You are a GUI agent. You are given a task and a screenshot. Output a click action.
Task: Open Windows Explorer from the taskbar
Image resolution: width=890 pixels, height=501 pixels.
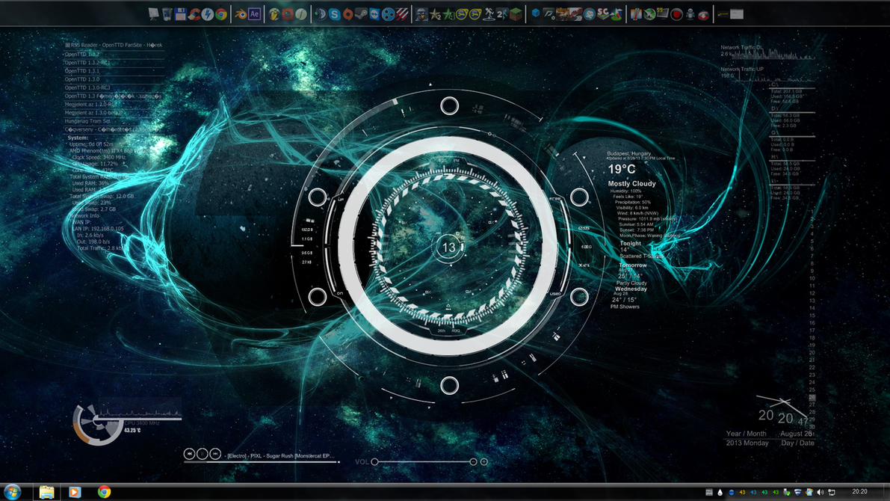[46, 491]
